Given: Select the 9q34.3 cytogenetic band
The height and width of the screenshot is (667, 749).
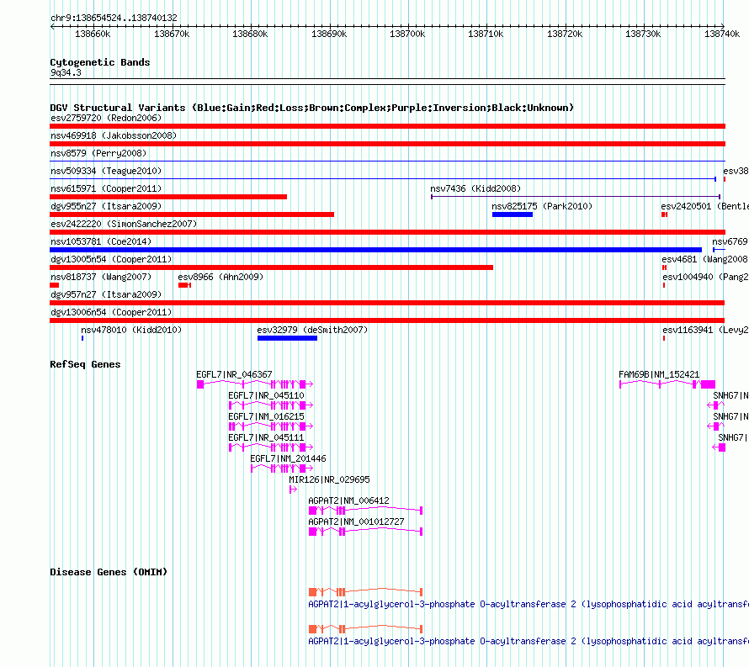Looking at the screenshot, I should point(387,82).
